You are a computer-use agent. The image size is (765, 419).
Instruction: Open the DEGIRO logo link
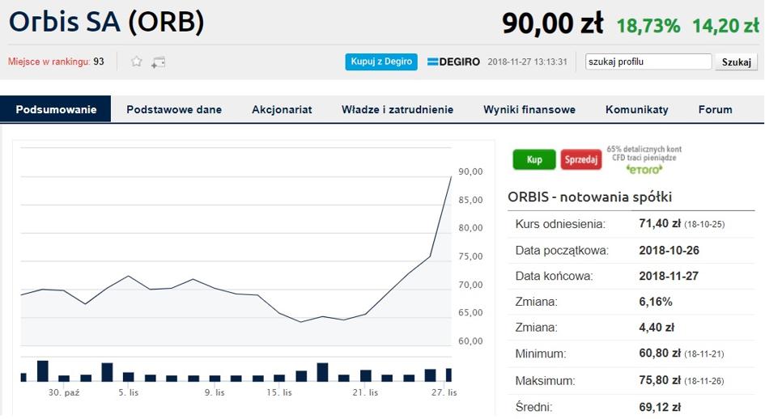click(453, 62)
